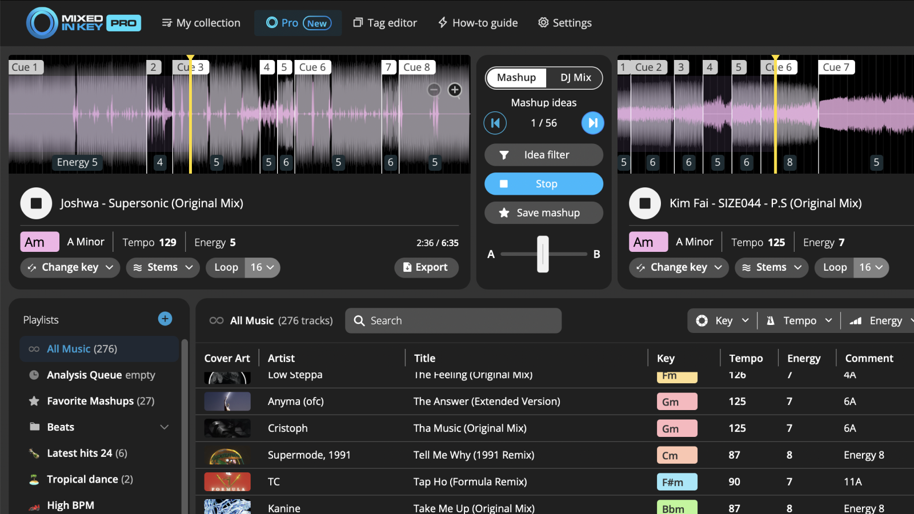914x514 pixels.
Task: Click the Analysis Queue clock icon
Action: click(34, 375)
